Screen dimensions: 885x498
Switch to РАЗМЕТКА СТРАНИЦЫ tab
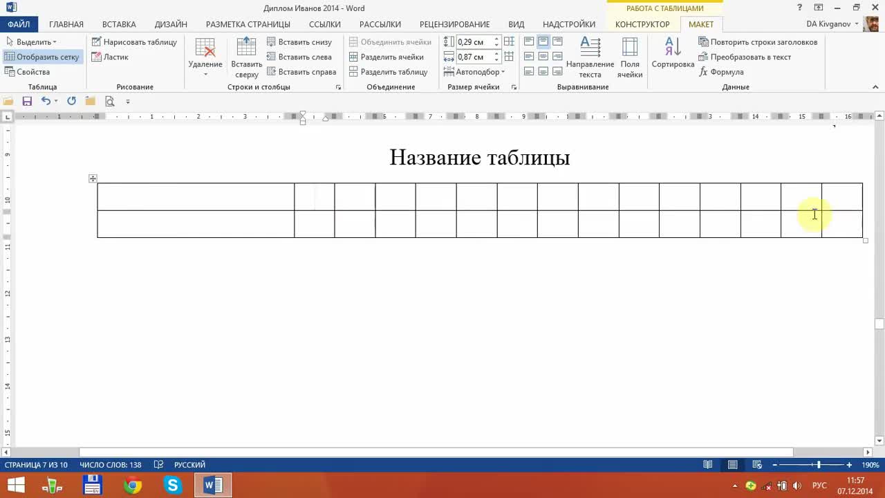coord(248,24)
